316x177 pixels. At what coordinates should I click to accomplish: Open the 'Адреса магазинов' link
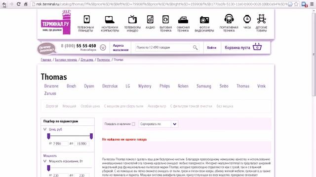click(120, 48)
